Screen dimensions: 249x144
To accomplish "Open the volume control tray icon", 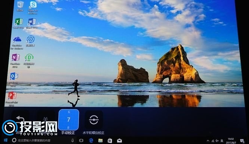I will [217, 141].
